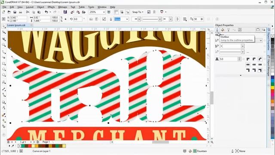
Task: Select the Page 1 tab
Action: pyautogui.click(x=46, y=142)
